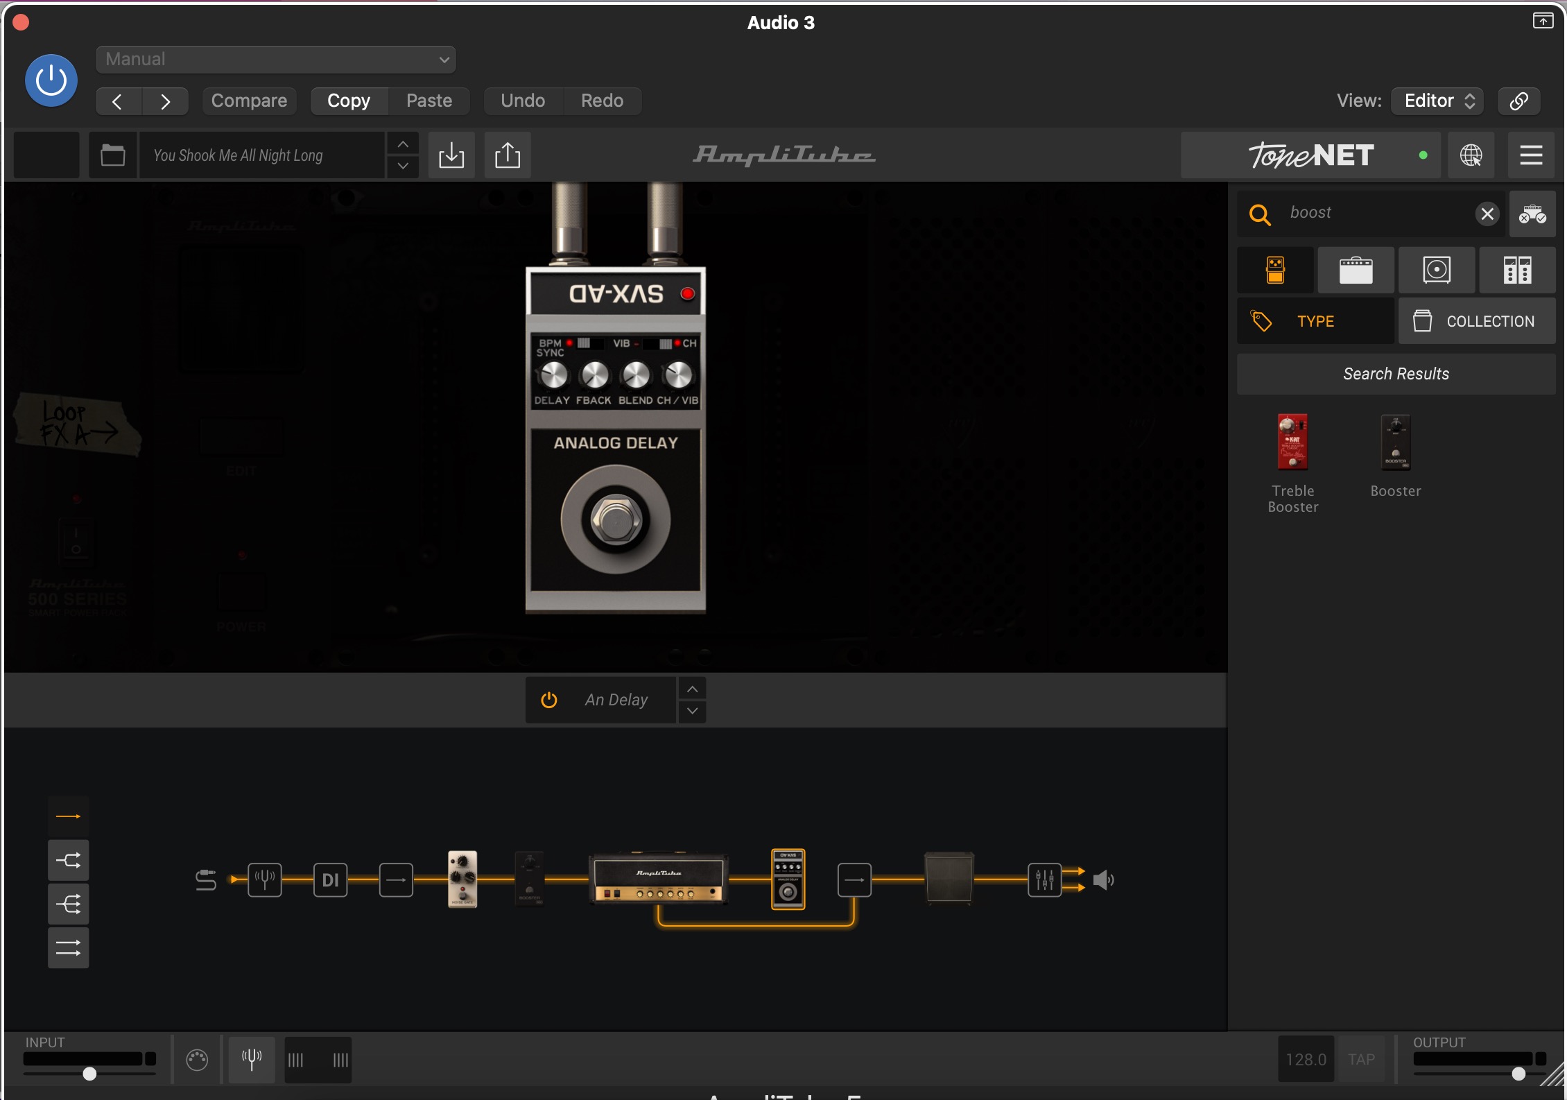This screenshot has height=1100, width=1567.
Task: Select the amplifier category tab
Action: tap(1356, 270)
